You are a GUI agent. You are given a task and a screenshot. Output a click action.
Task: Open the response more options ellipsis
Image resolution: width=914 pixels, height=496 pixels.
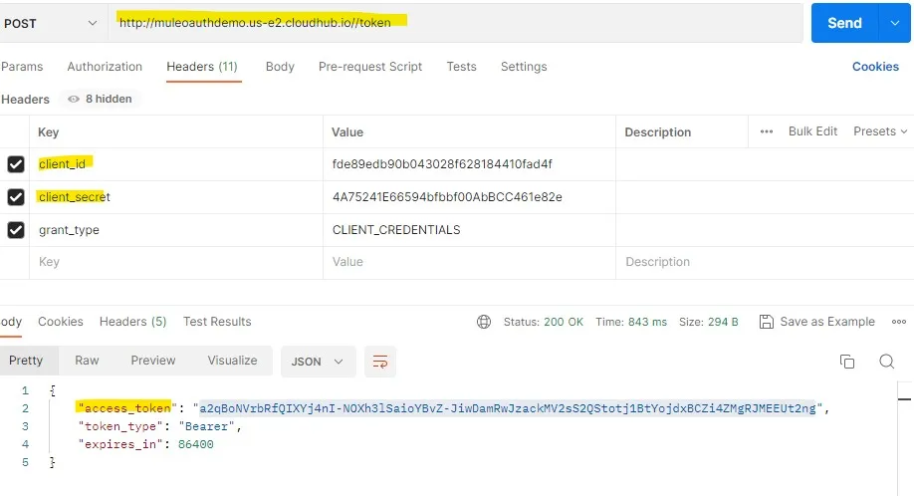coord(899,322)
